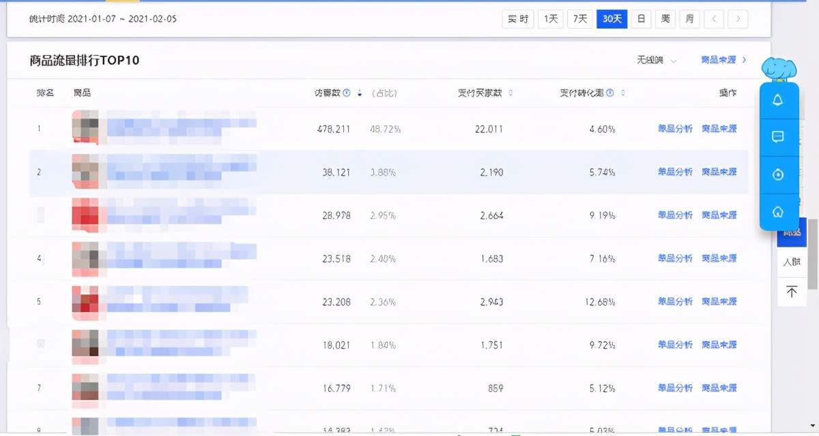Image resolution: width=819 pixels, height=436 pixels.
Task: Click the 商品来源 link at top right
Action: [720, 60]
